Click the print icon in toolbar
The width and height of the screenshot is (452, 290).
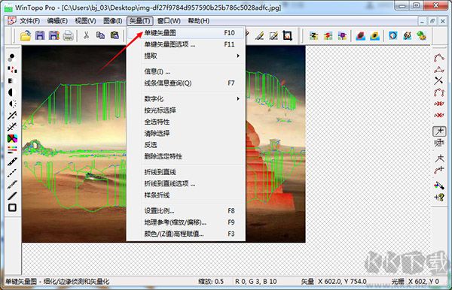pos(68,36)
